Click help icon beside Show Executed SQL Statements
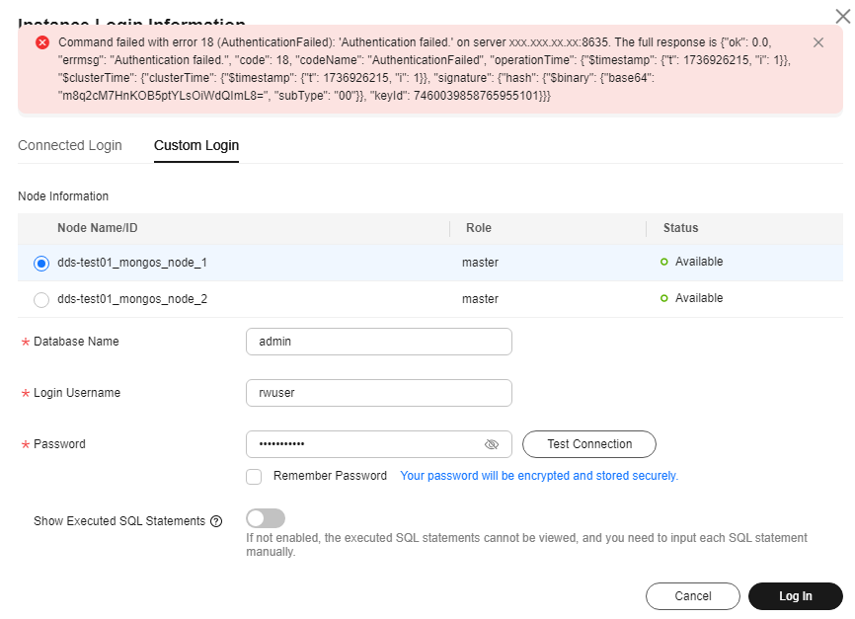 click(216, 521)
